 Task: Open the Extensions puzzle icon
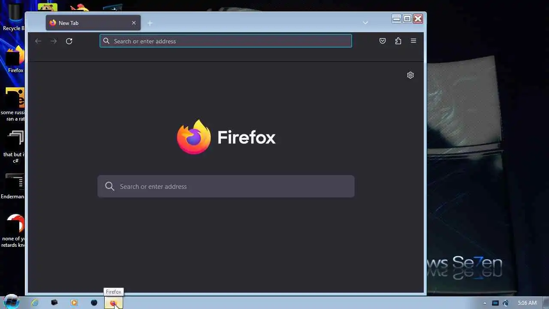398,41
